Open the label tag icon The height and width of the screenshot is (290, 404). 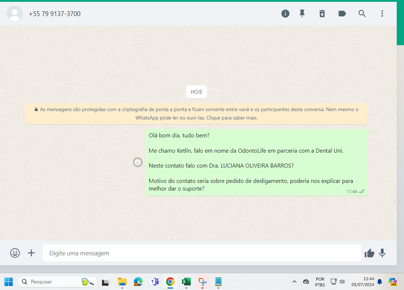click(342, 14)
